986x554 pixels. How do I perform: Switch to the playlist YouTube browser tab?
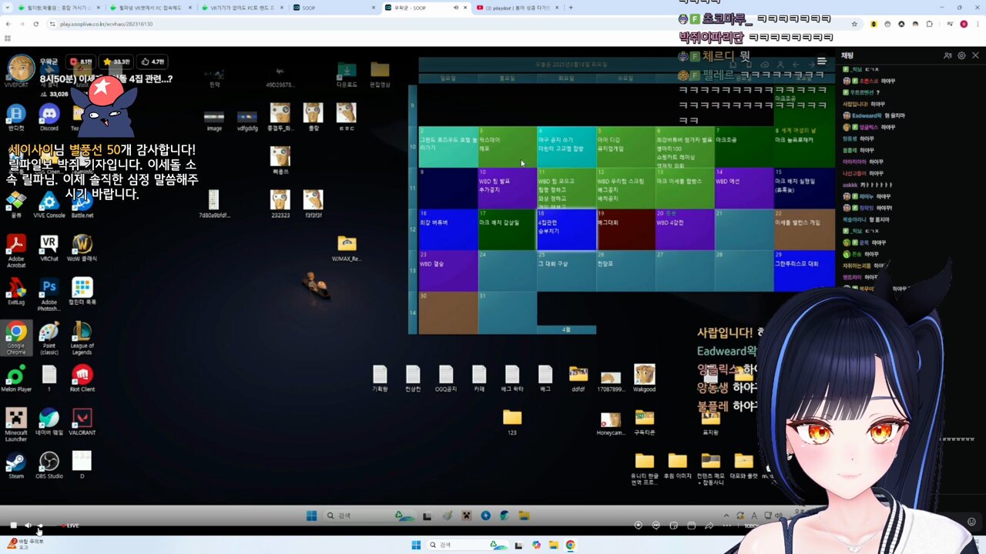point(518,8)
